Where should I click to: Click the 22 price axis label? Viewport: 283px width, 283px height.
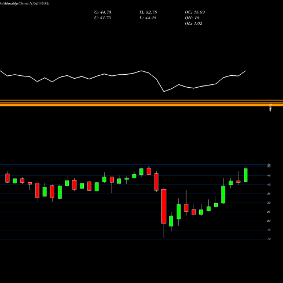[269, 221]
